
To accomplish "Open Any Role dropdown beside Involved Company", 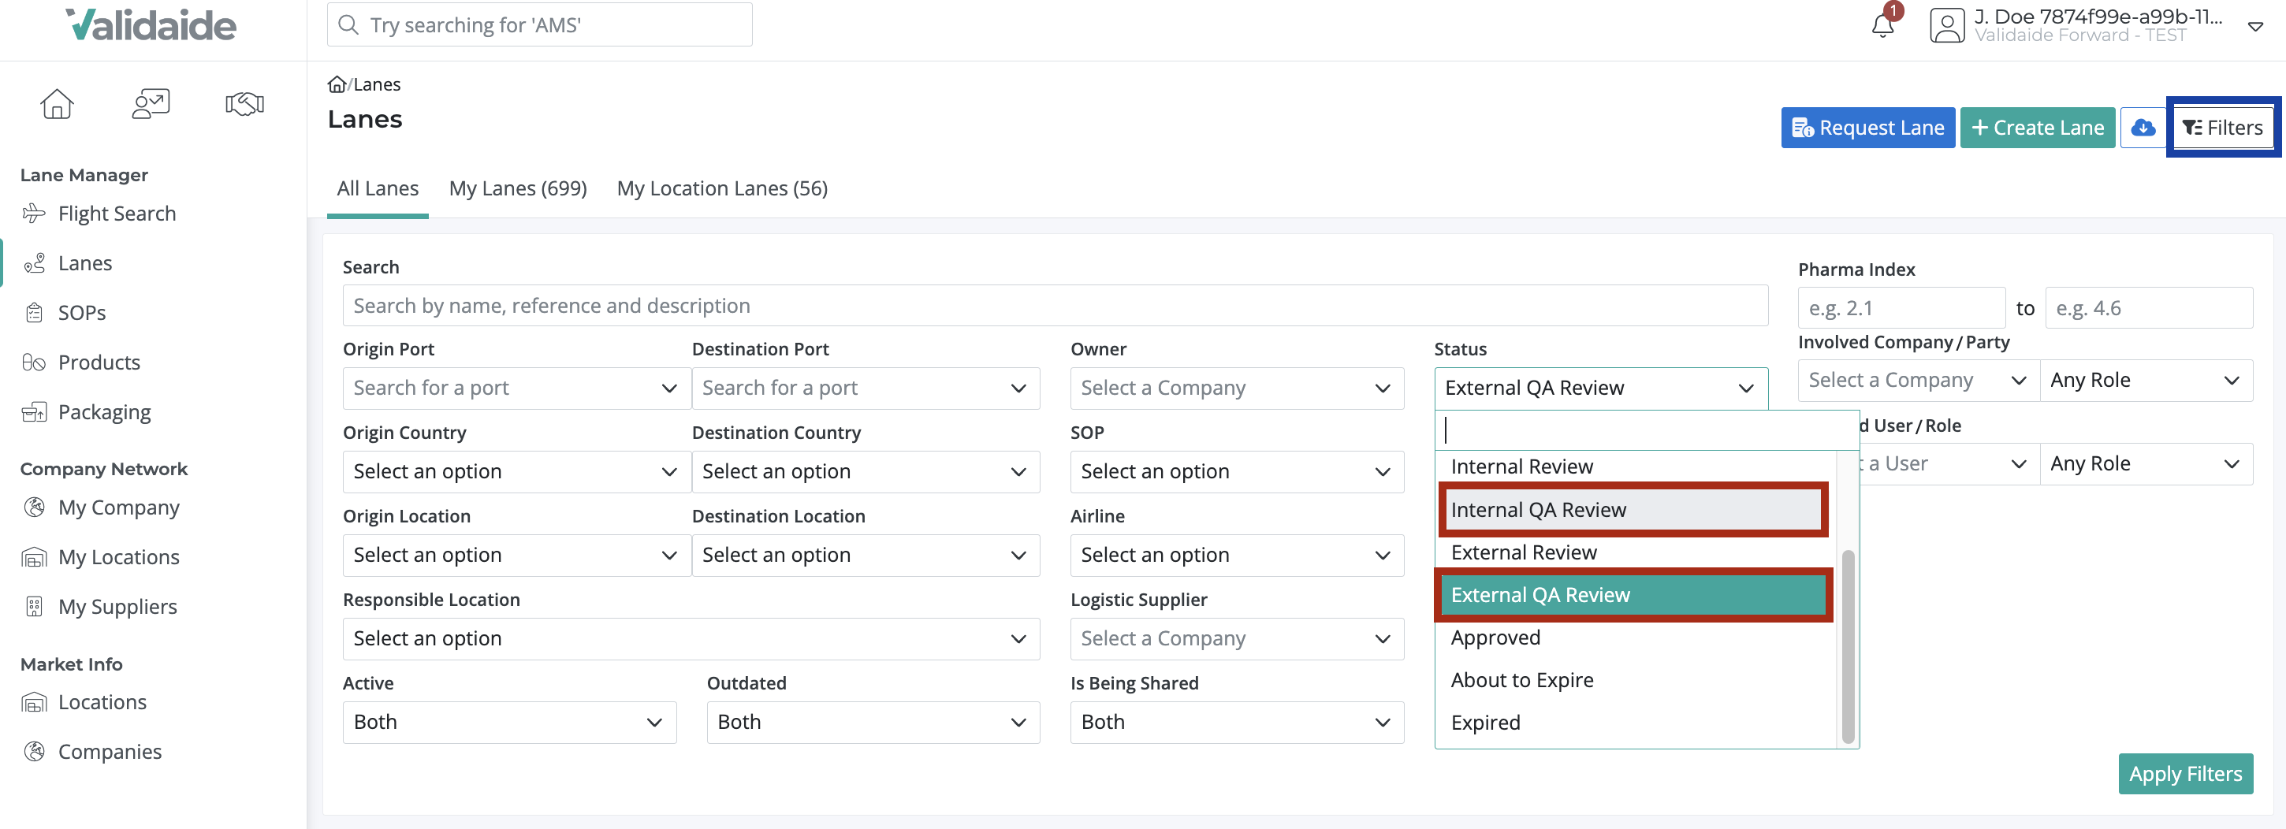I will 2146,381.
